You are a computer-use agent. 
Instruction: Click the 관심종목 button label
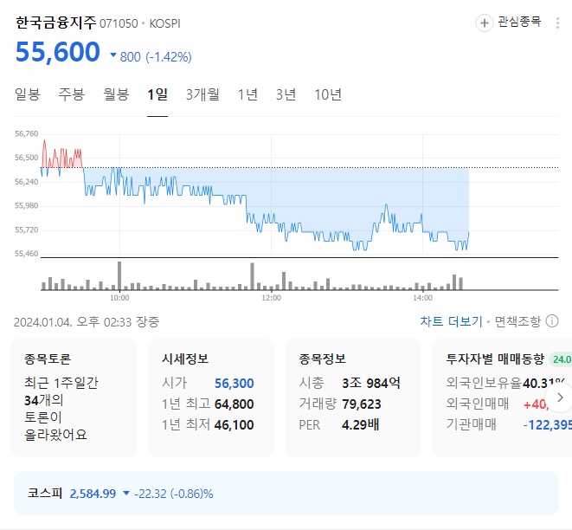(519, 22)
